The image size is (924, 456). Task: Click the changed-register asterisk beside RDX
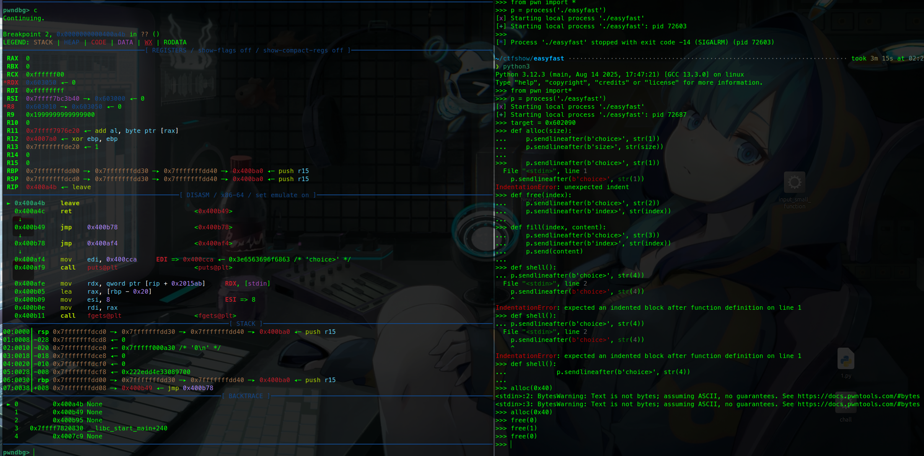(5, 83)
